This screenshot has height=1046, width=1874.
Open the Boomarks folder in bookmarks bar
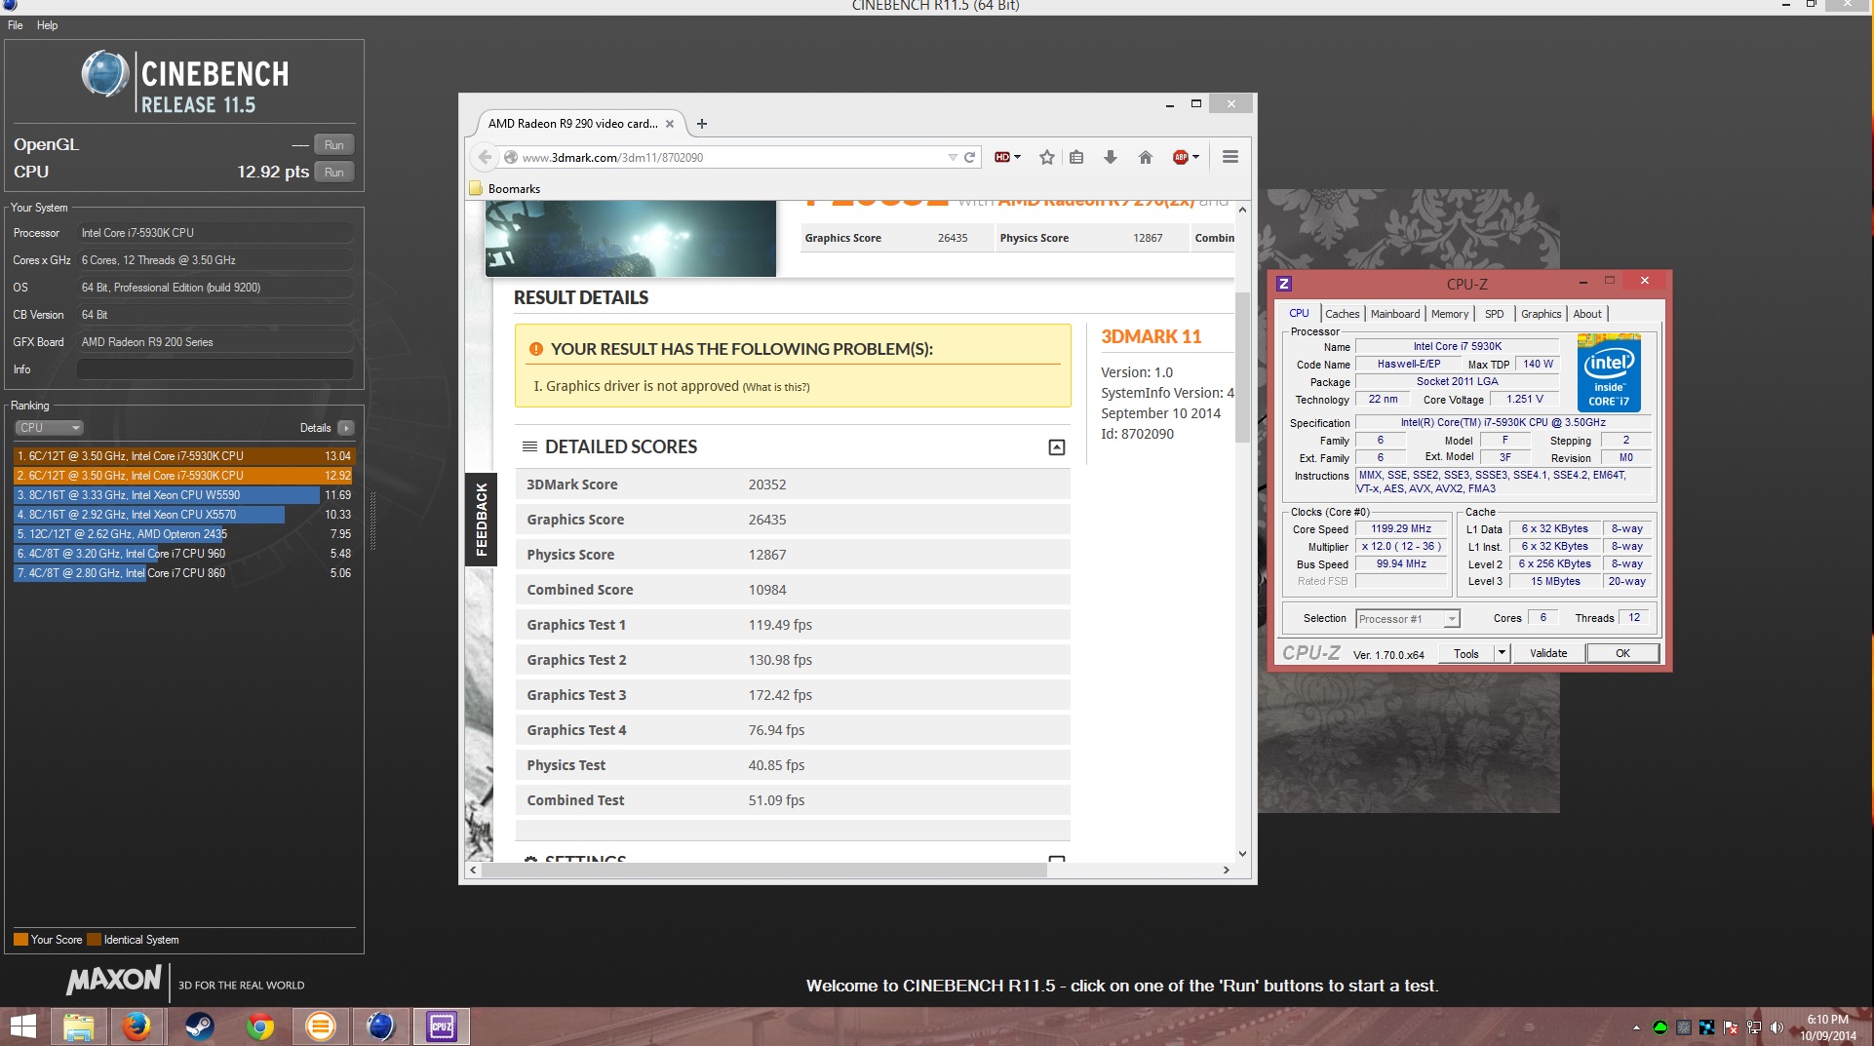[x=505, y=189]
